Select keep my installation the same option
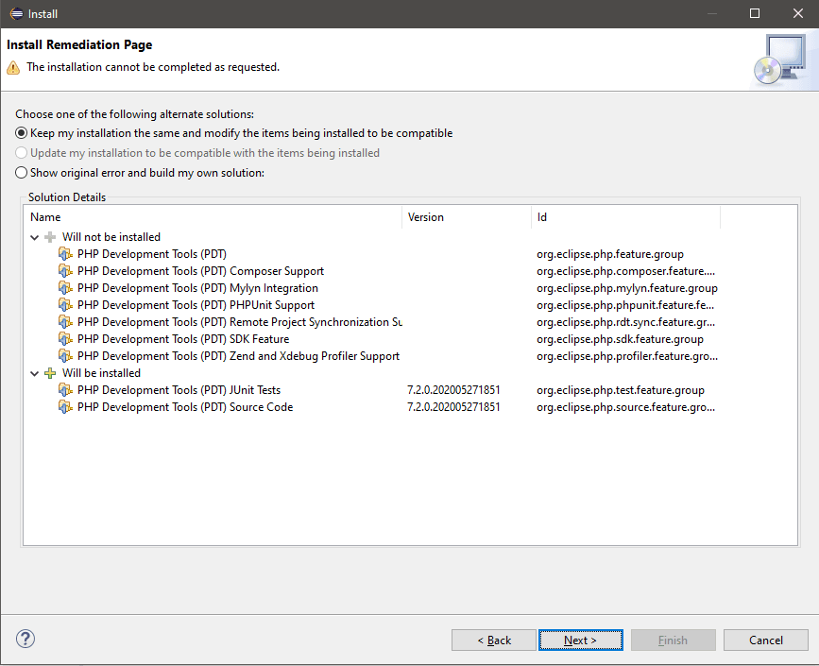This screenshot has width=819, height=666. pyautogui.click(x=20, y=133)
